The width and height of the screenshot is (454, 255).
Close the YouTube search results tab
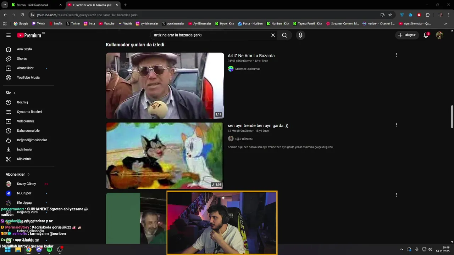[x=117, y=5]
